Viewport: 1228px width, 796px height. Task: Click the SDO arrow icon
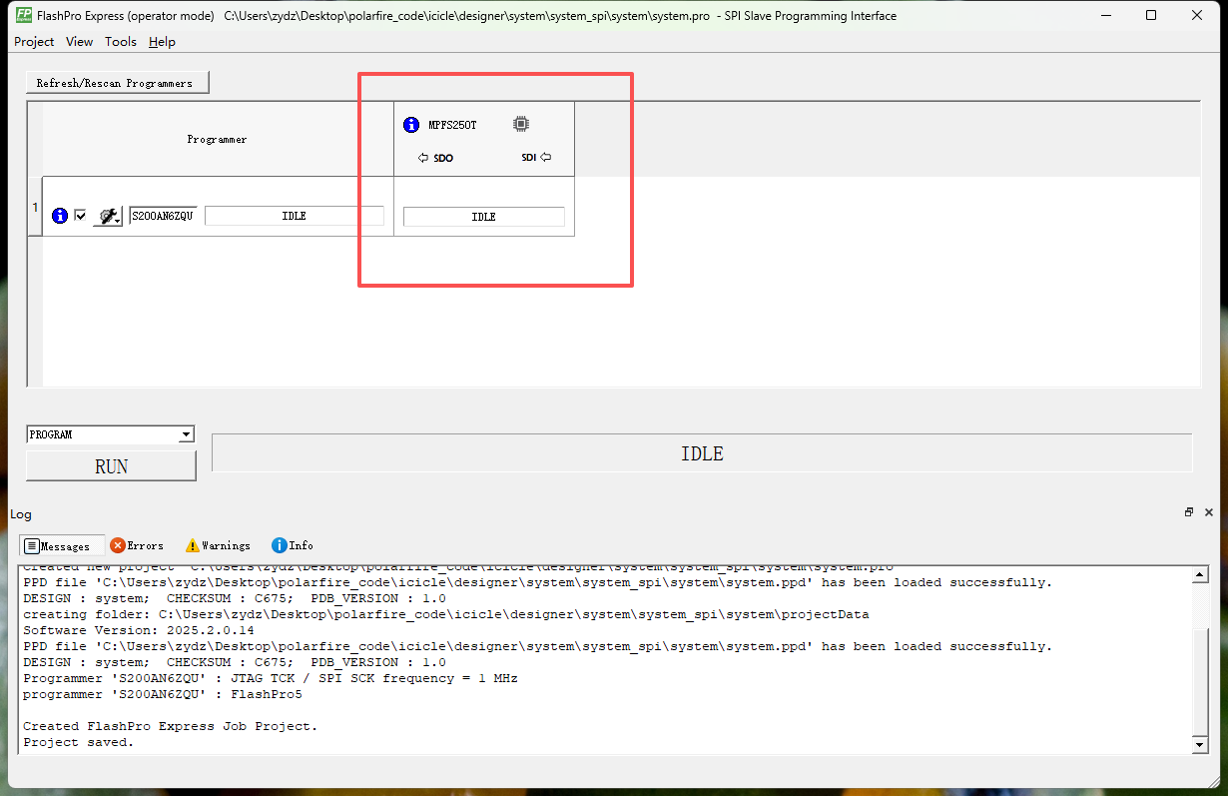pyautogui.click(x=423, y=158)
